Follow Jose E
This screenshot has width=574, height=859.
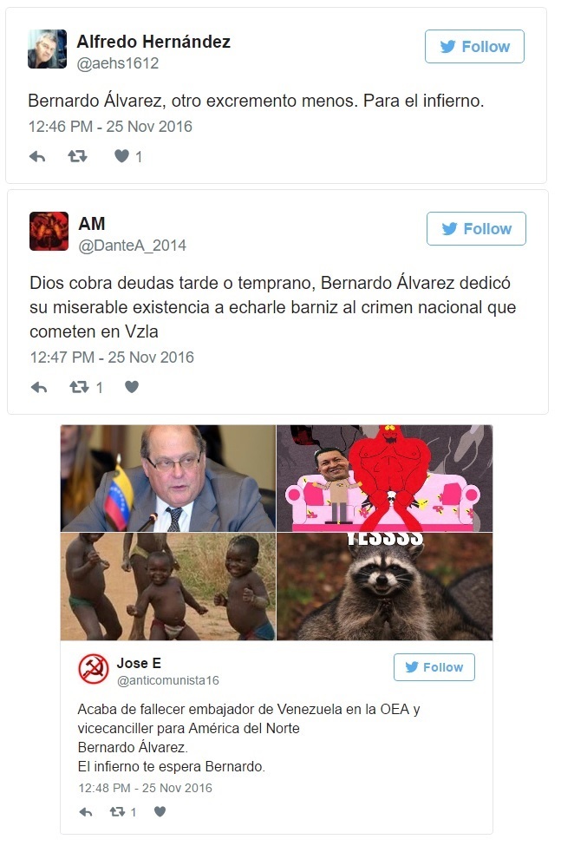point(434,667)
